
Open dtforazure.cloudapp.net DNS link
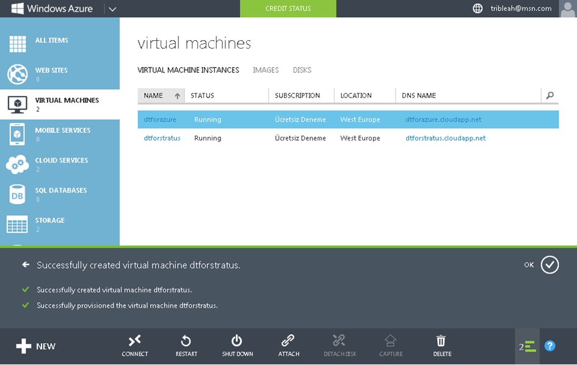443,119
